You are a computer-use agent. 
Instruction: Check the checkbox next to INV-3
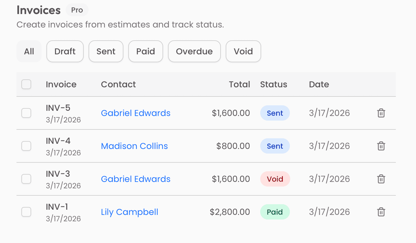26,179
